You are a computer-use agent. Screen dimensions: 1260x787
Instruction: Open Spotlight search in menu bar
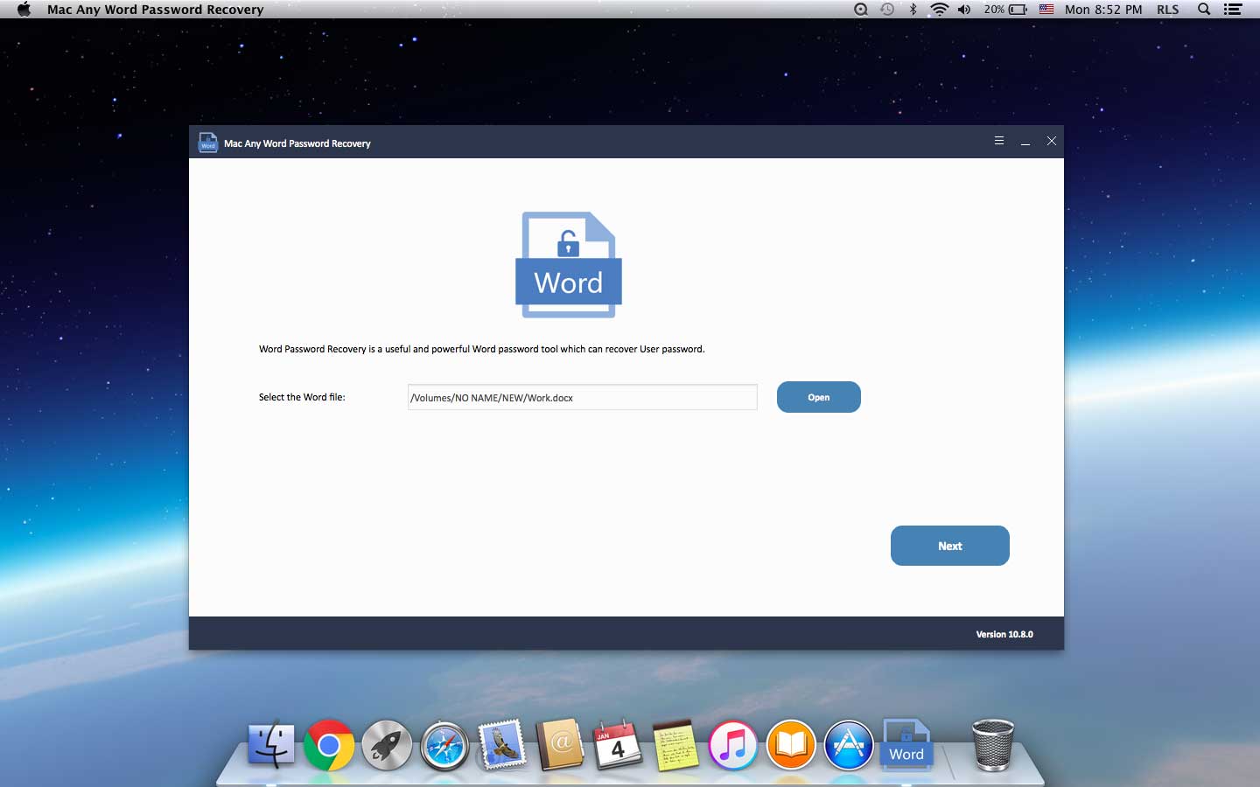pyautogui.click(x=1204, y=10)
